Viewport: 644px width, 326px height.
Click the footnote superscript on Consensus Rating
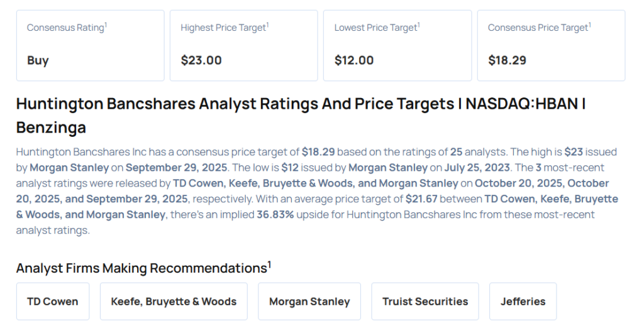(x=106, y=25)
